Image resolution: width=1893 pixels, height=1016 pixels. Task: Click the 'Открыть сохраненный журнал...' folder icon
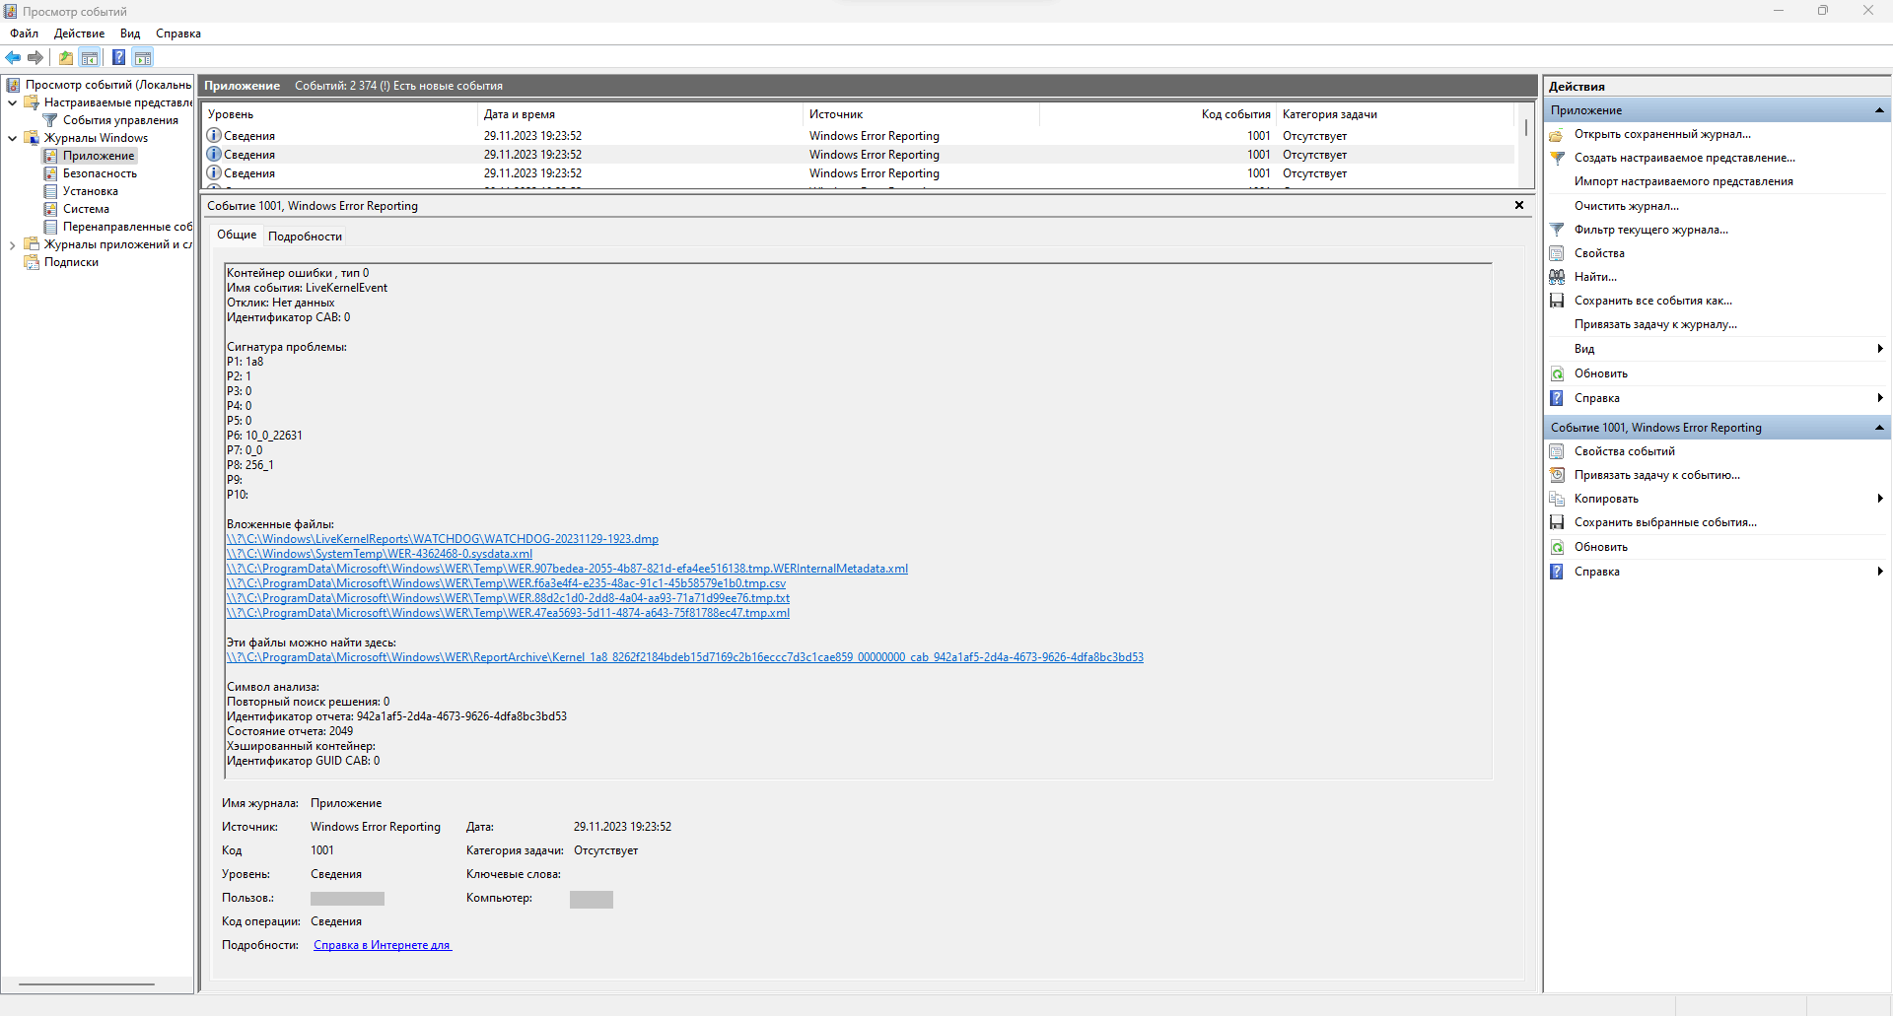coord(1557,134)
